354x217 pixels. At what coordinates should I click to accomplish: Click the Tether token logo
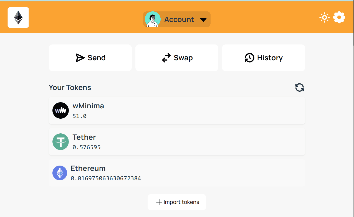(x=60, y=142)
